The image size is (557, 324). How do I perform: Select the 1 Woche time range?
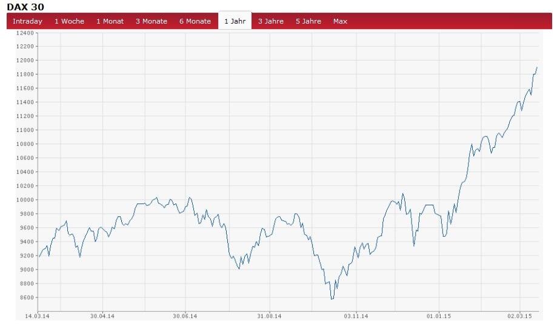[69, 21]
